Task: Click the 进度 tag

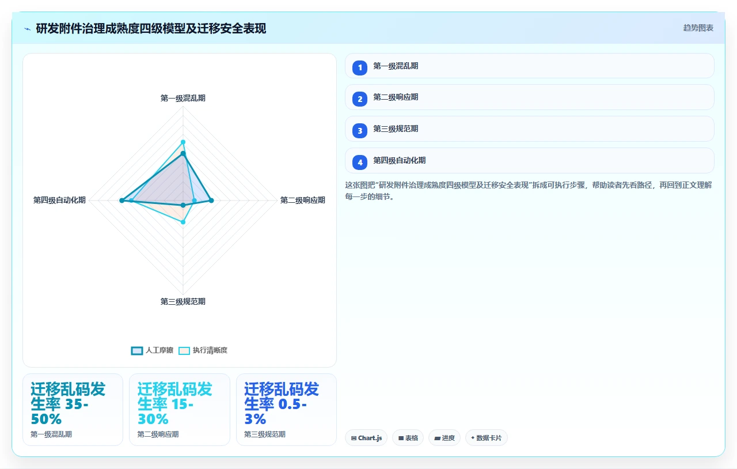Action: pyautogui.click(x=444, y=438)
